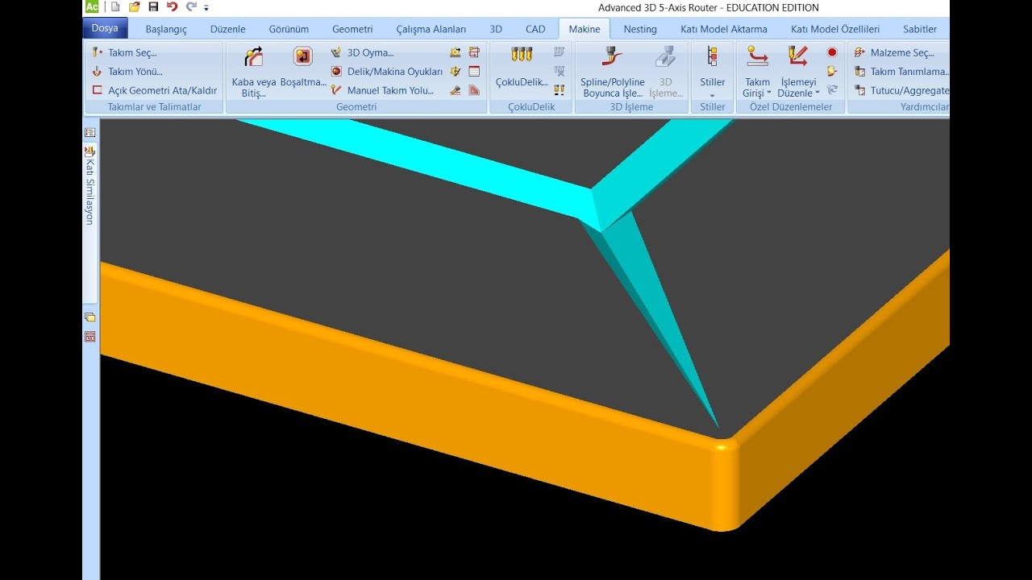Select the Makine tab

click(x=585, y=29)
